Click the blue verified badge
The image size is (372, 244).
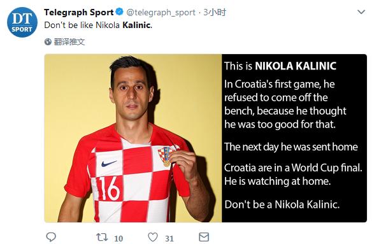pos(119,11)
